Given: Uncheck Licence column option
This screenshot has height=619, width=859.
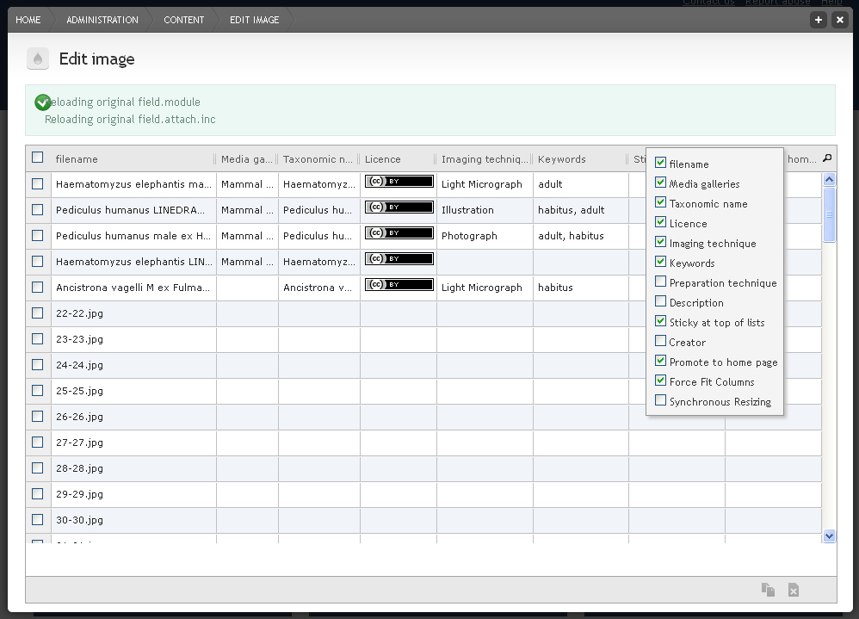Looking at the screenshot, I should tap(661, 222).
